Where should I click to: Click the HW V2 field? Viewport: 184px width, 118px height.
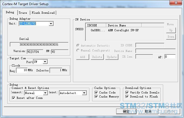tap(60, 52)
